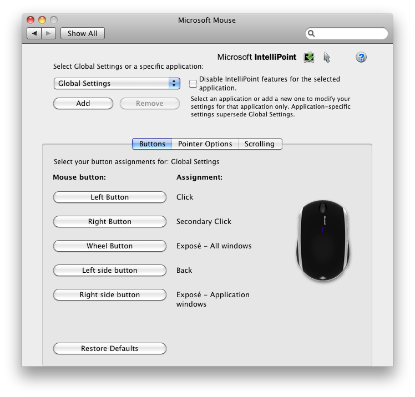Viewport: 415px width, 397px height.
Task: Click the 'Click' assignment text
Action: [x=185, y=197]
